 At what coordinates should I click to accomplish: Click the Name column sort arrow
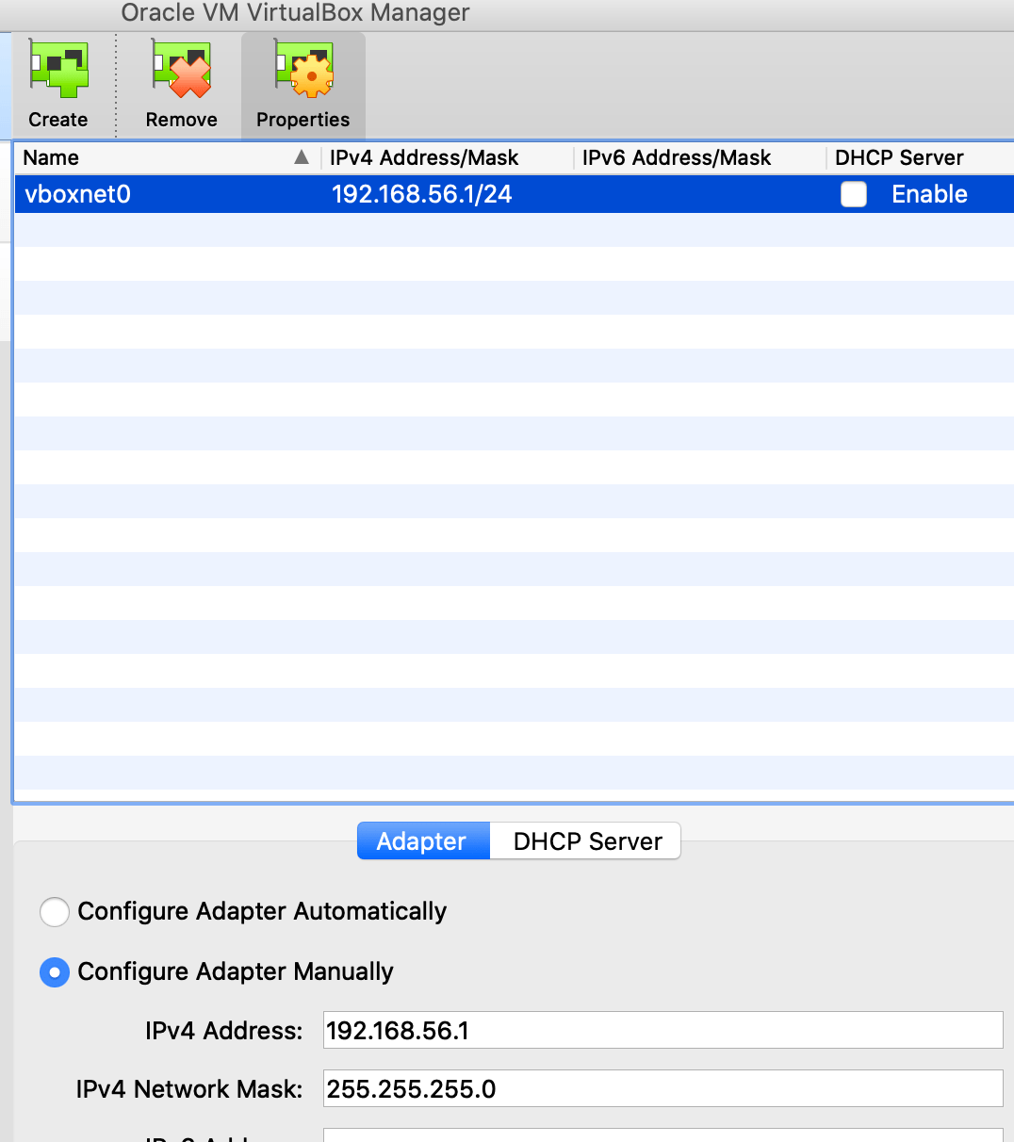click(x=302, y=157)
